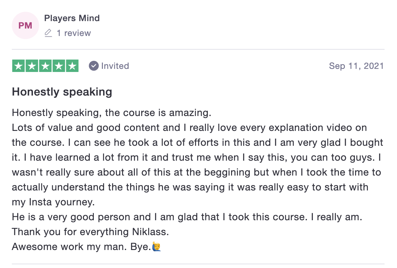Click the 'my Insta yourney' line

[x=53, y=202]
